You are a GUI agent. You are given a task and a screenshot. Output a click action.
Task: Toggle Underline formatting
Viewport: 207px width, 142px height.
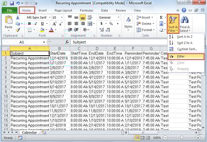42,24
